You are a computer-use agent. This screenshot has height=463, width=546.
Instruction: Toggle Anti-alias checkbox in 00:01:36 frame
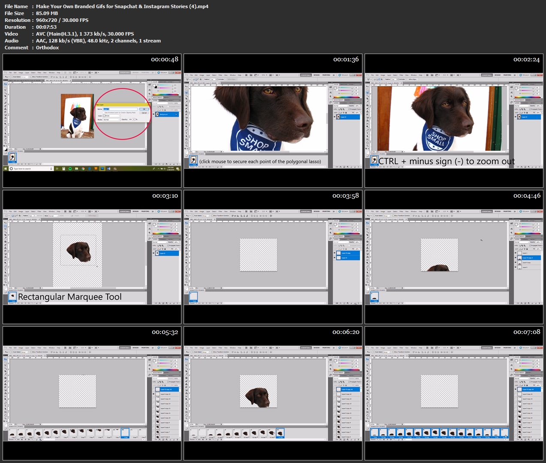coord(217,79)
